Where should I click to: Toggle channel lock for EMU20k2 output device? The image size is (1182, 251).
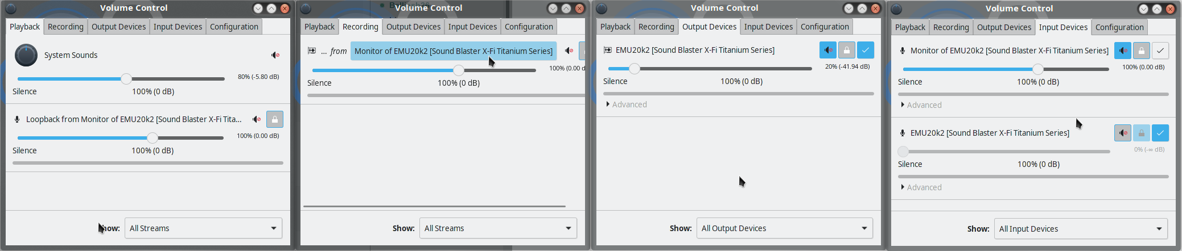847,50
